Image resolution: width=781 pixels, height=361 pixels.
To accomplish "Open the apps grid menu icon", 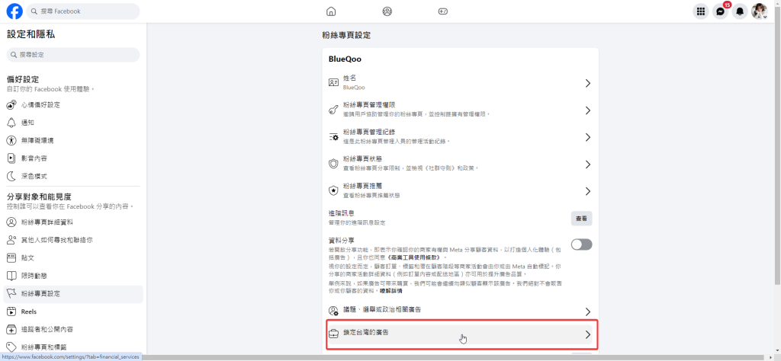I will (700, 11).
